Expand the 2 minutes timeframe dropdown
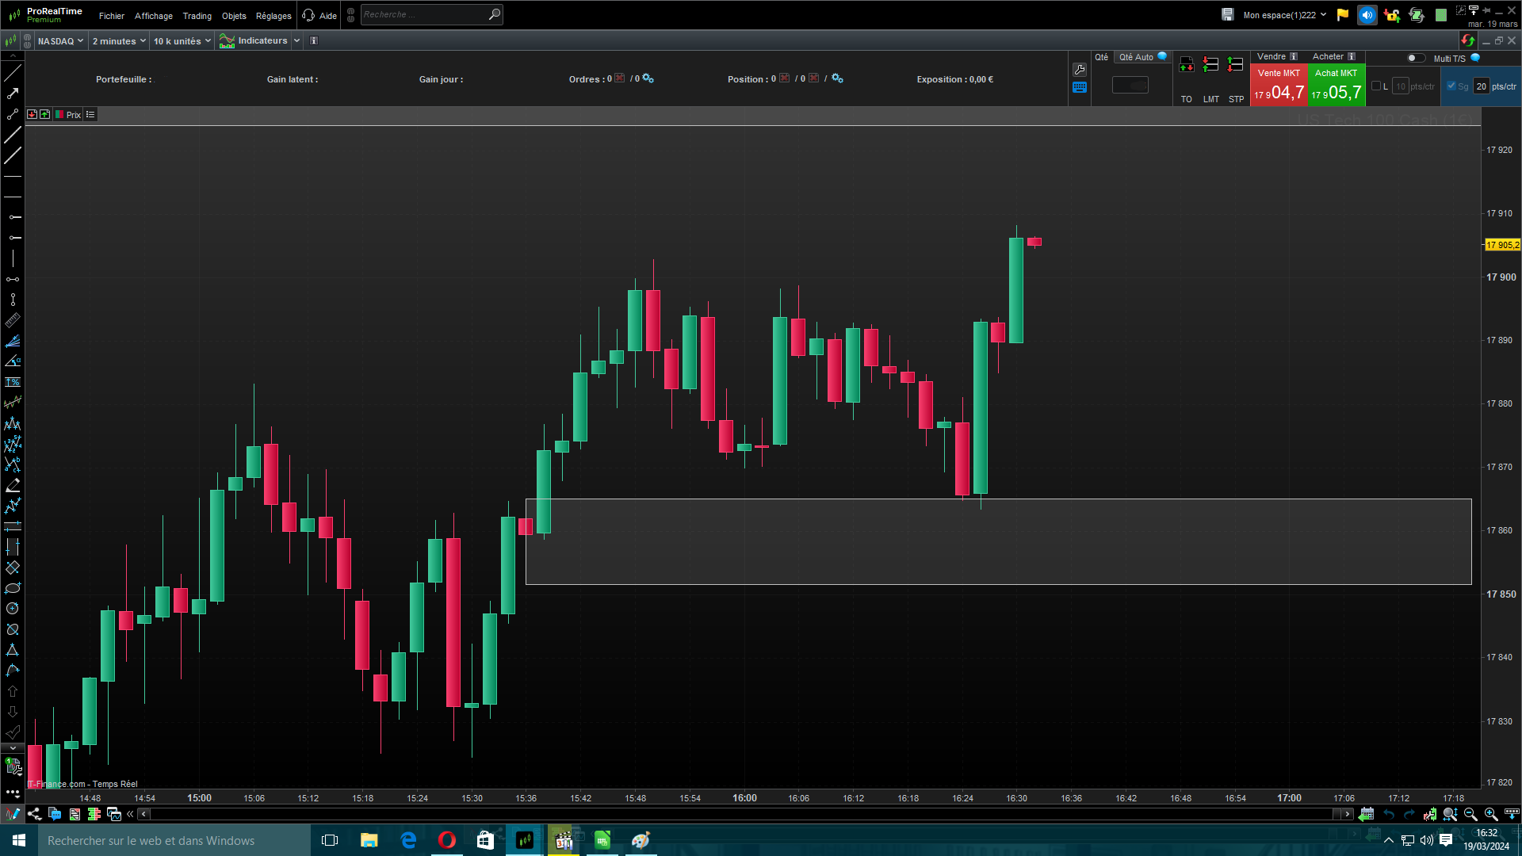This screenshot has height=856, width=1522. pos(118,41)
